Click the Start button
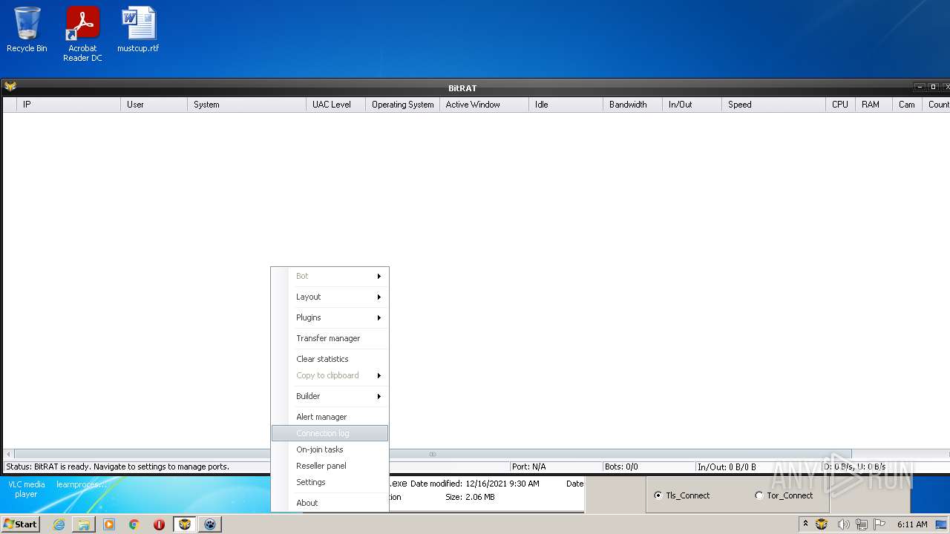 (x=21, y=524)
